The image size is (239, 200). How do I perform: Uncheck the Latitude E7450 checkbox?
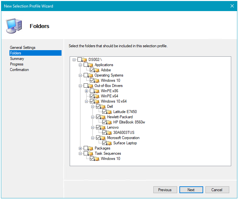click(x=105, y=112)
